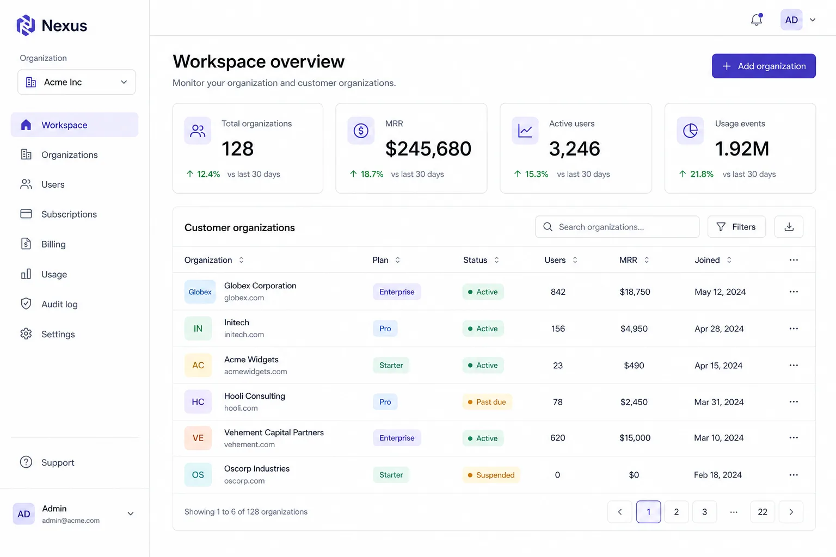This screenshot has height=557, width=836.
Task: Click the Vehement VE avatar
Action: (x=198, y=438)
